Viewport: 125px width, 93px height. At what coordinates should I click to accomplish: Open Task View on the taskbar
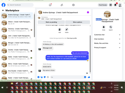(7, 88)
